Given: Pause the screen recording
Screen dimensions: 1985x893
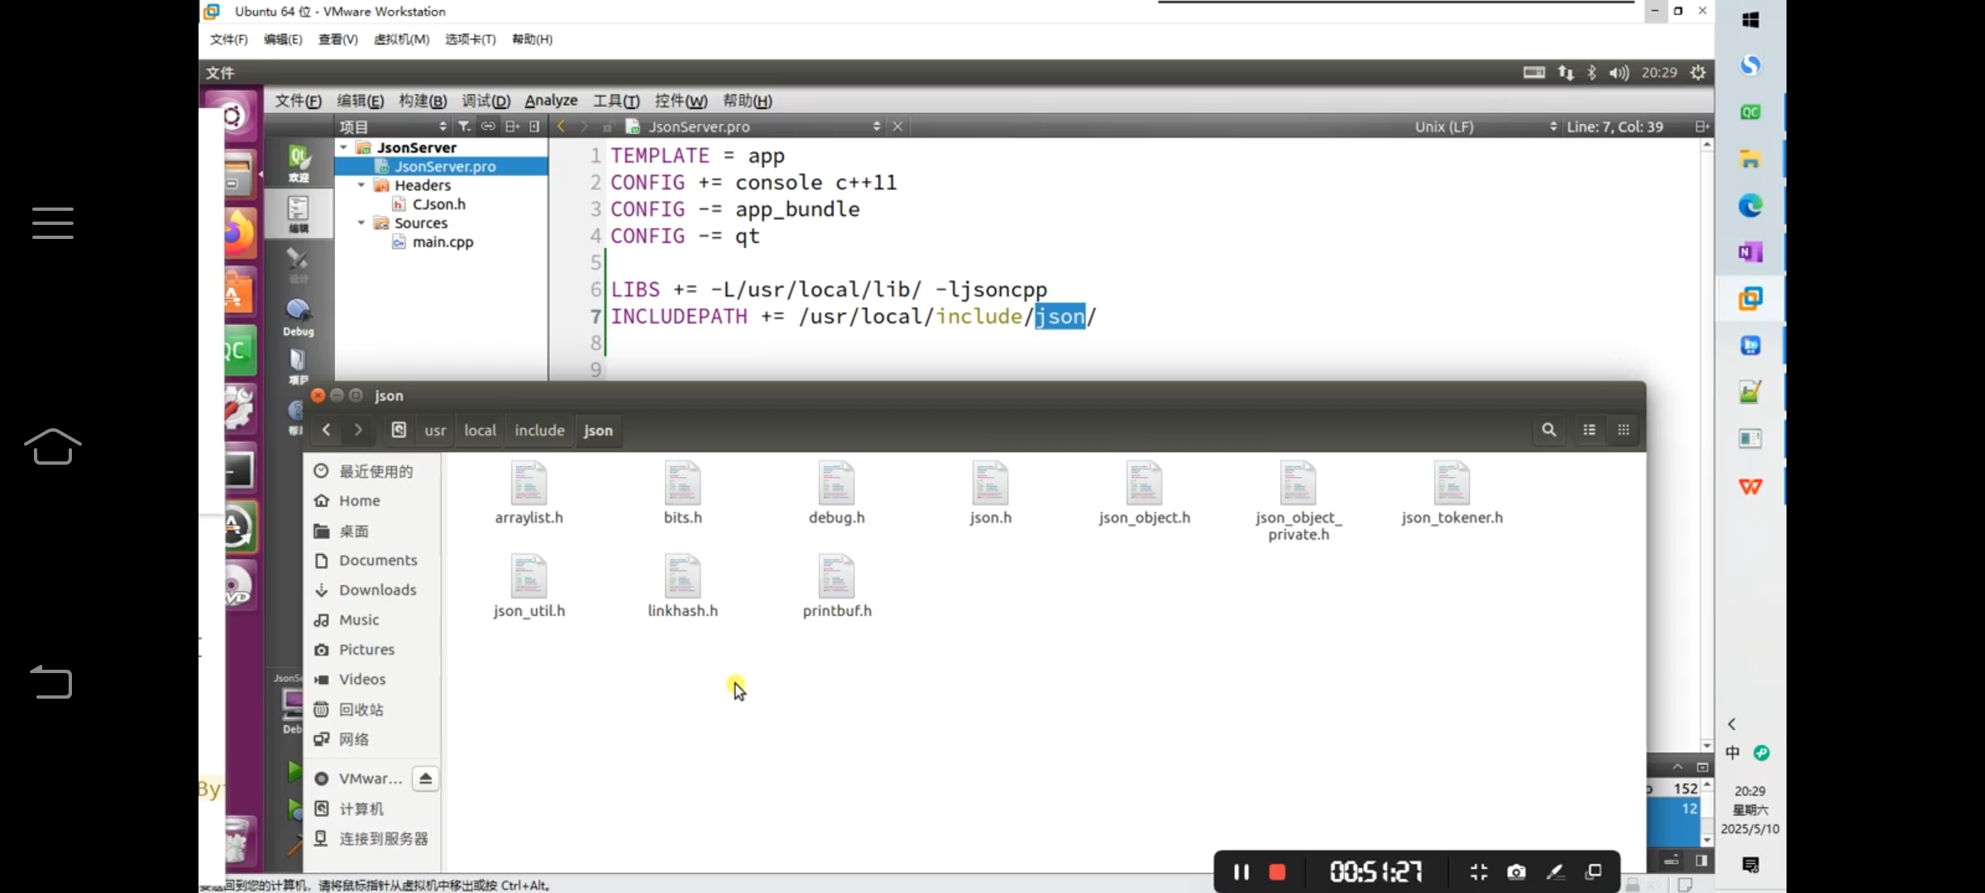Looking at the screenshot, I should click(1241, 872).
